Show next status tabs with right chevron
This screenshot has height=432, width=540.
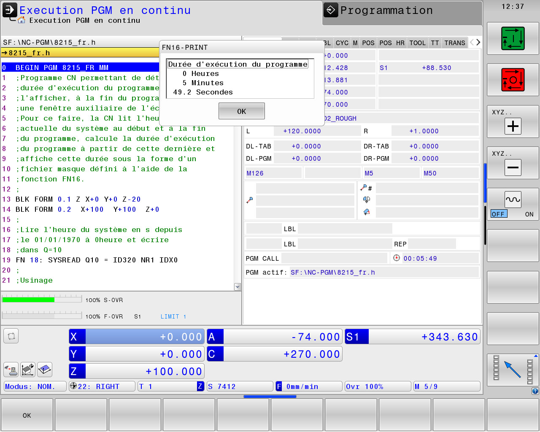point(478,42)
